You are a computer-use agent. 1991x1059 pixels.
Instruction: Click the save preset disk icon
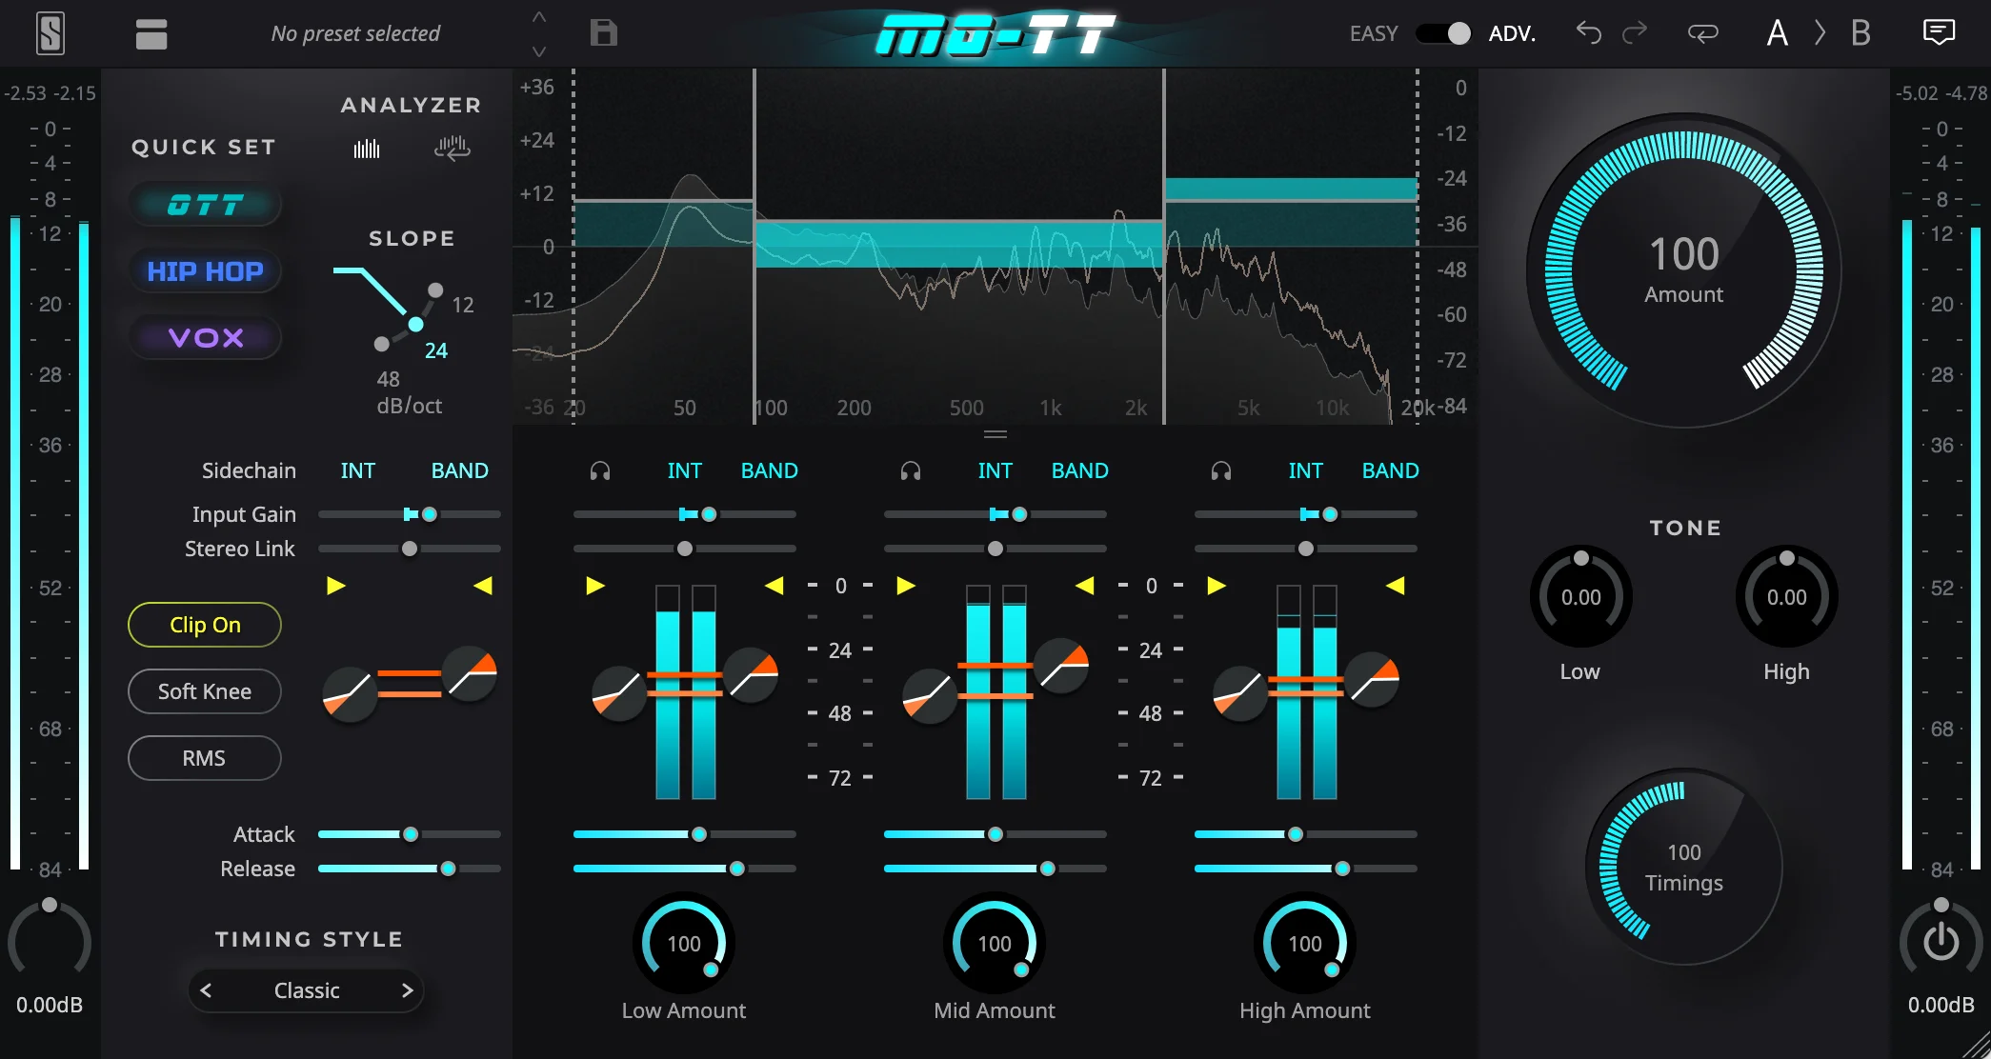603,32
